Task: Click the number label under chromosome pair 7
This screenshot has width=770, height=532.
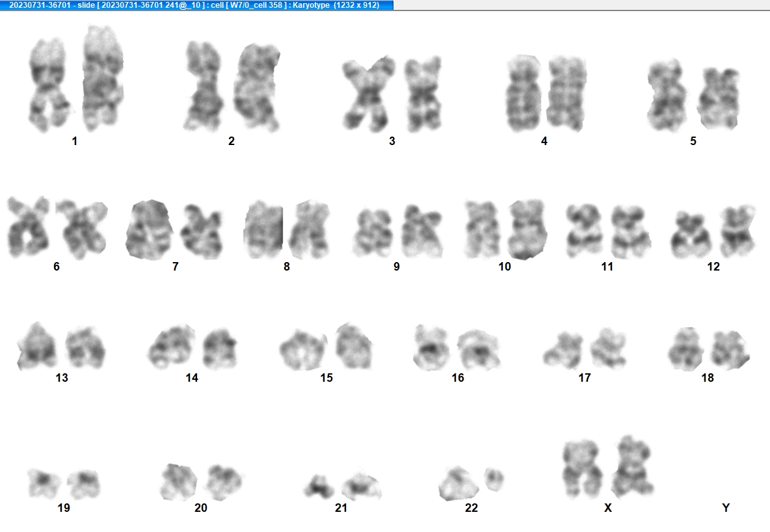Action: click(176, 267)
